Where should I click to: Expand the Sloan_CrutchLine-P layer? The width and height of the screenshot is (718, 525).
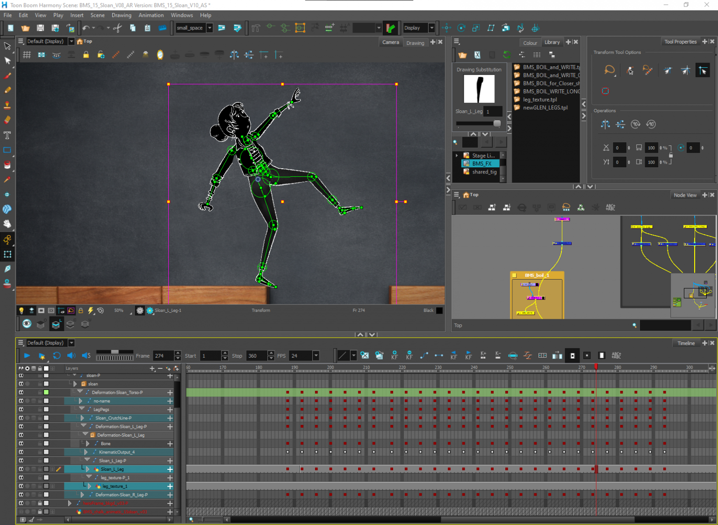point(82,418)
